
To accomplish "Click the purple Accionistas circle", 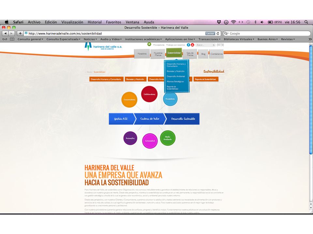I will tap(130, 138).
